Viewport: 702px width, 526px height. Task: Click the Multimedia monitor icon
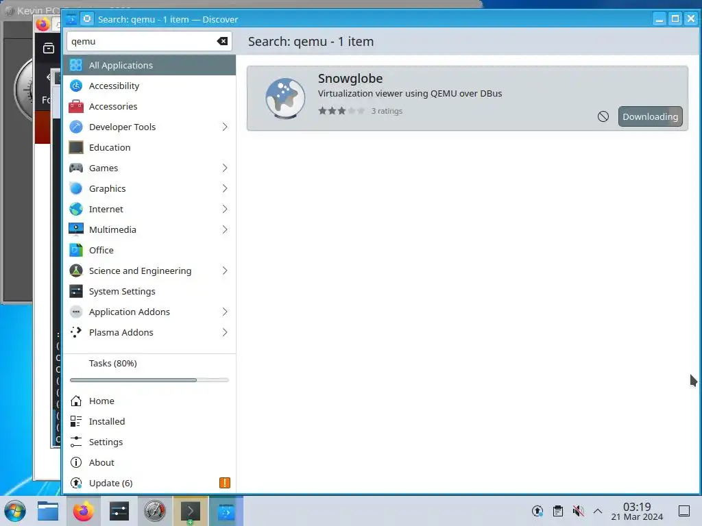coord(76,229)
